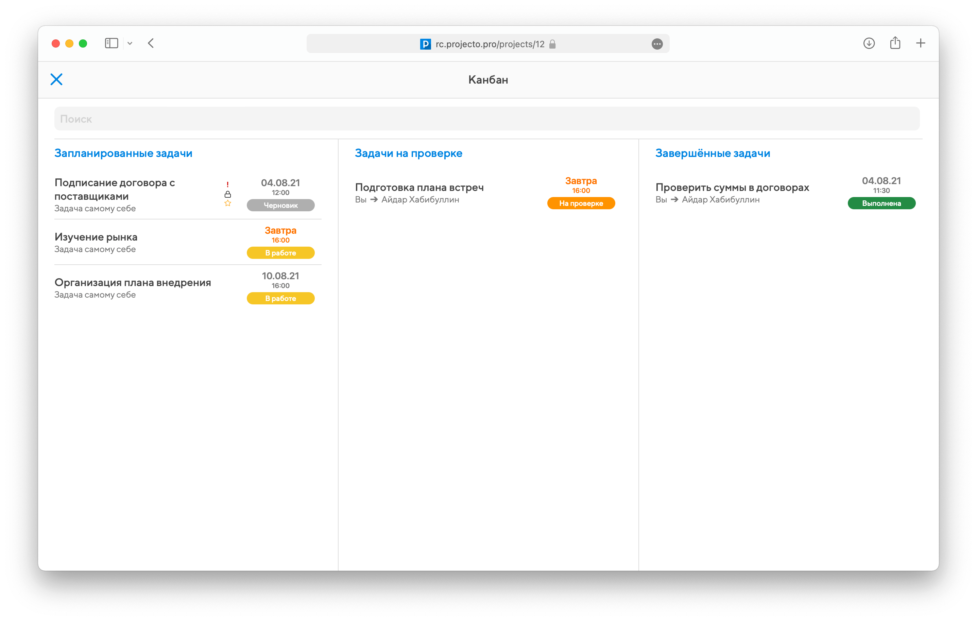Click the ellipsis icon in address bar
The height and width of the screenshot is (621, 977).
pyautogui.click(x=657, y=44)
